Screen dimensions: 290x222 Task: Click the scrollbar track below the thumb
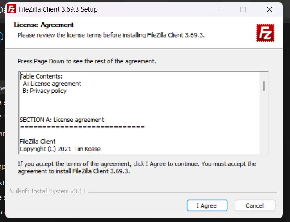264,125
